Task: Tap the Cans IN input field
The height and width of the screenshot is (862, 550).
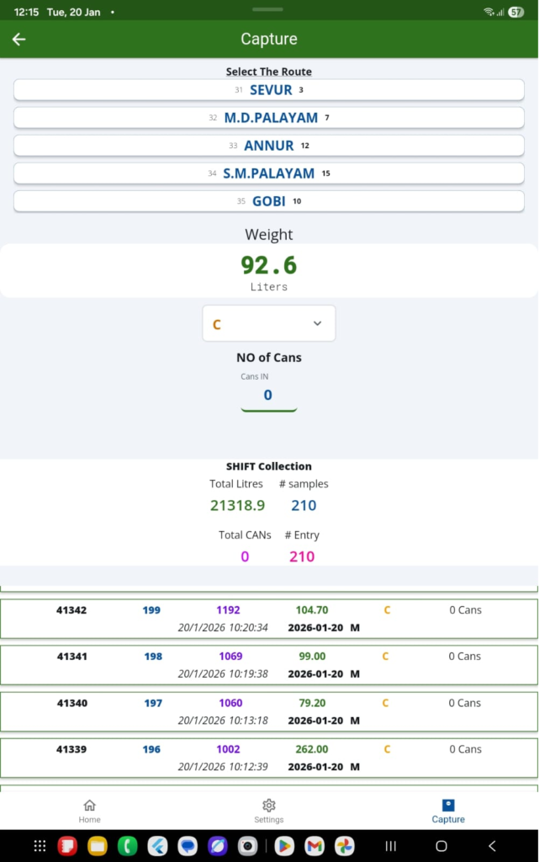Action: tap(268, 396)
